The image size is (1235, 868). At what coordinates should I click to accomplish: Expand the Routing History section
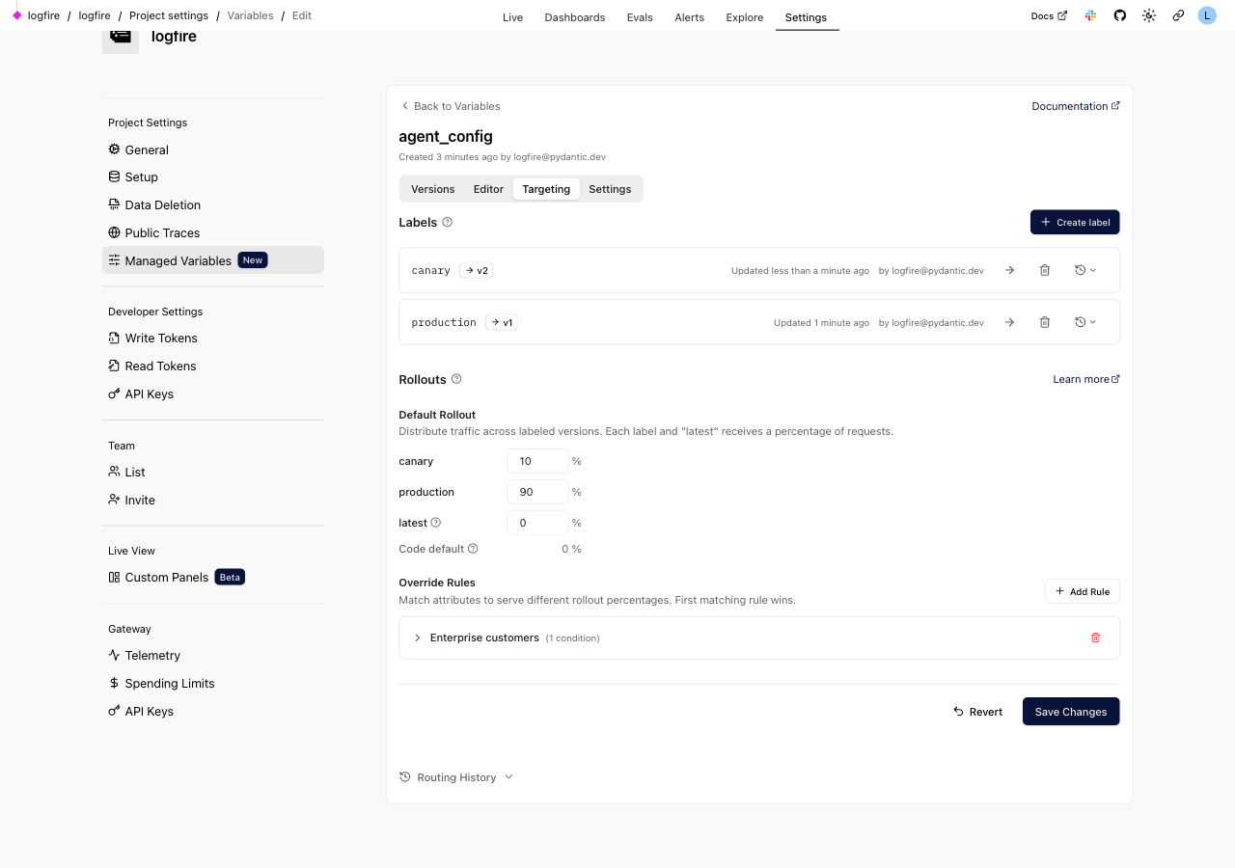click(456, 777)
